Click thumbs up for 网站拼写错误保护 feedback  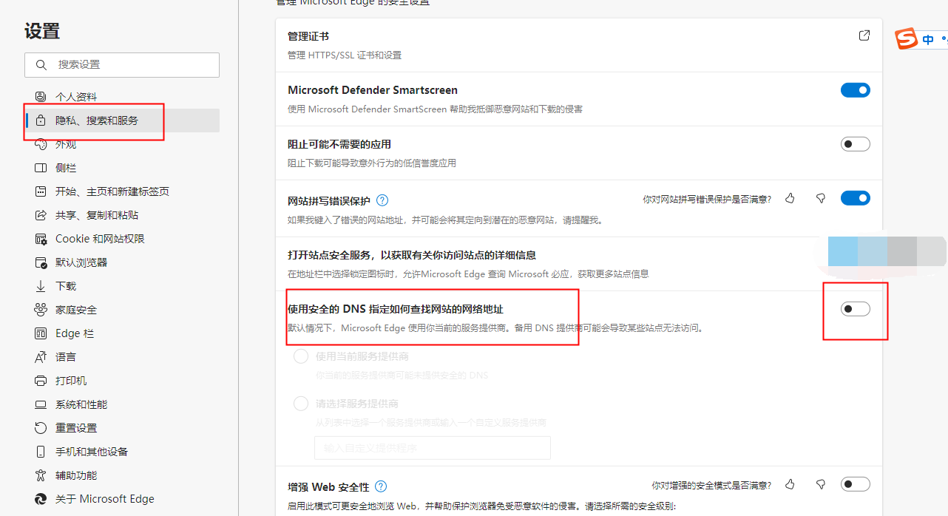tap(790, 198)
